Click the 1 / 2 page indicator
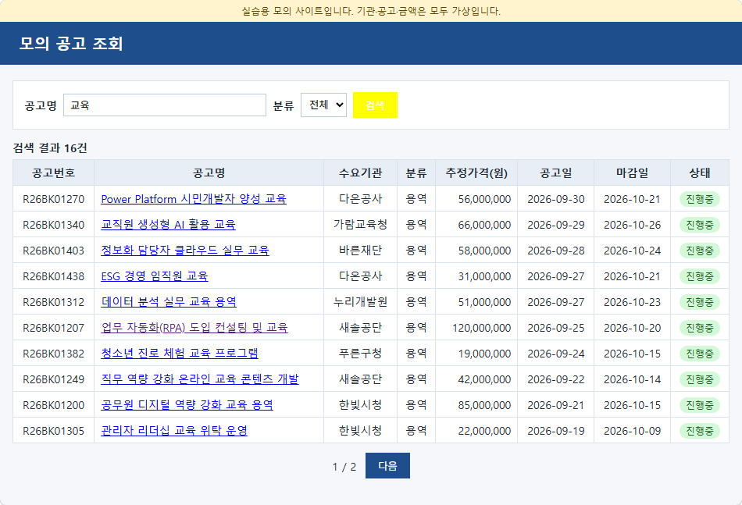 344,467
